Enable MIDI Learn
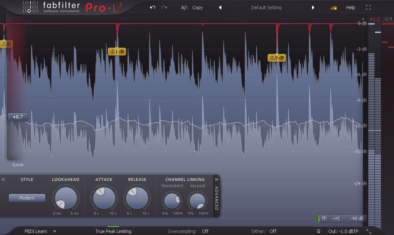This screenshot has width=394, height=235. click(36, 231)
